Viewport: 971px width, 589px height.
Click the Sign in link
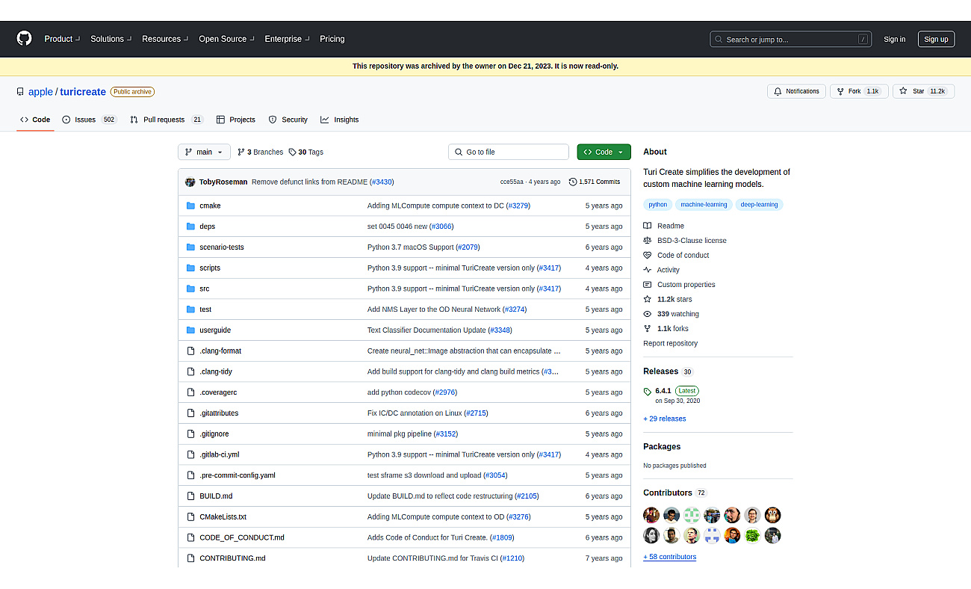[x=894, y=39]
